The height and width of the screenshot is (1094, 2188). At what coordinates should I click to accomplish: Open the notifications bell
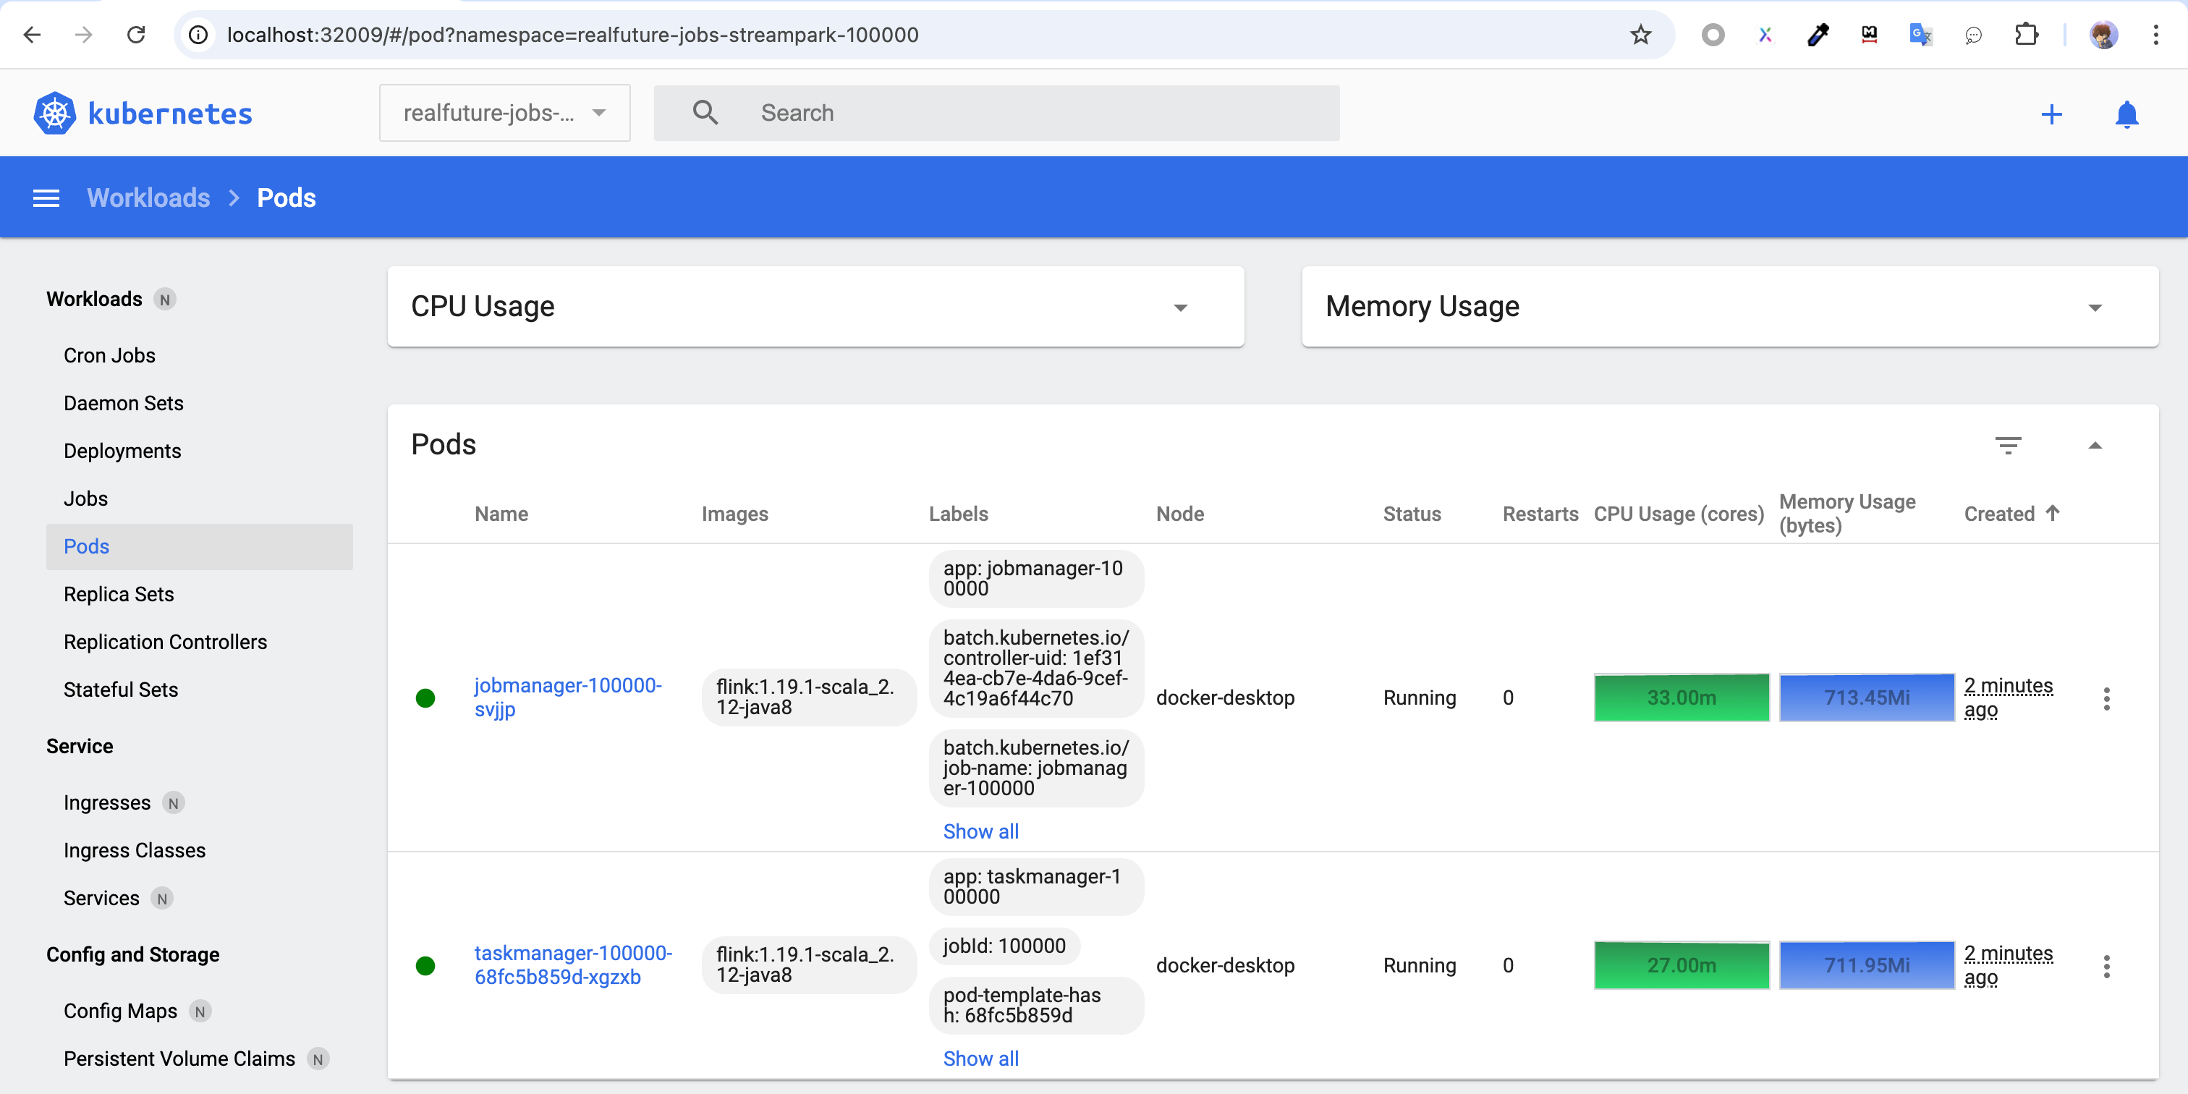[2126, 114]
